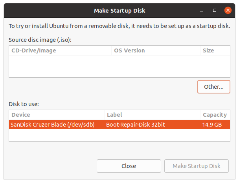The height and width of the screenshot is (183, 239).
Task: Click the empty row below SanDisk device
Action: point(119,134)
